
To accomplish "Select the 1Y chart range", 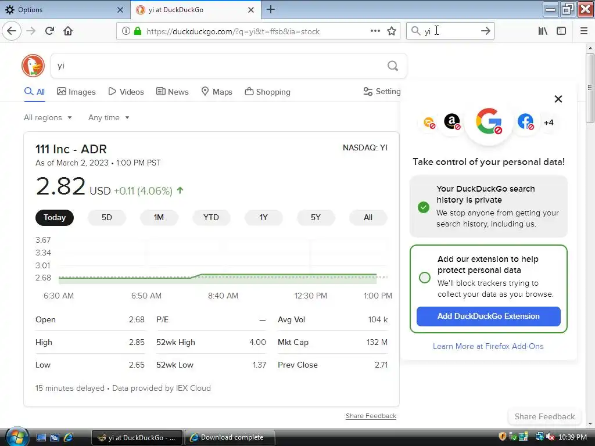I will tap(263, 217).
